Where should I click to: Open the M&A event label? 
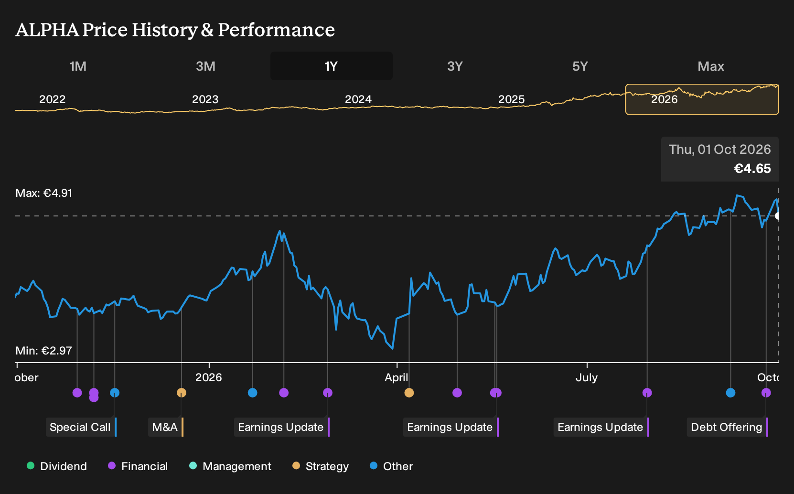coord(166,427)
